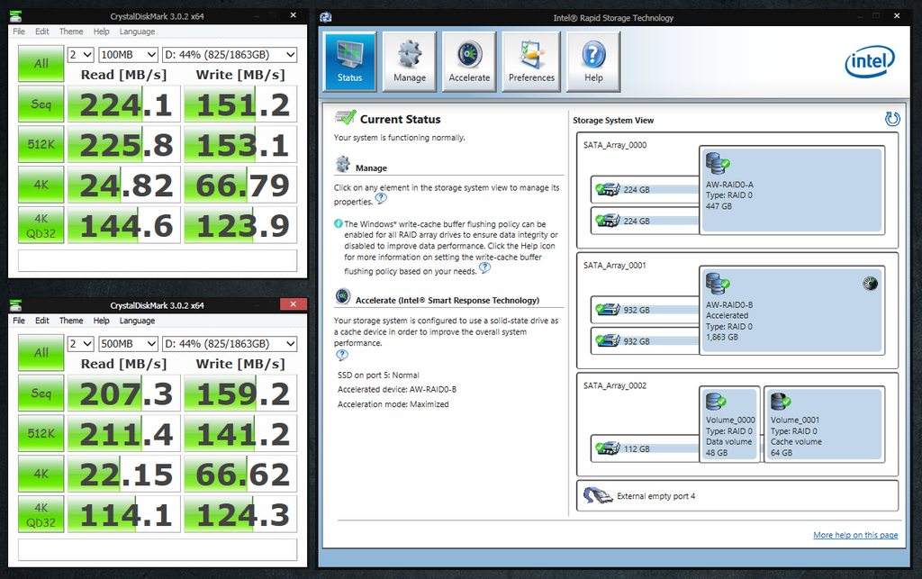Run All tests in top CrystalDiskMark
The image size is (922, 579).
41,64
